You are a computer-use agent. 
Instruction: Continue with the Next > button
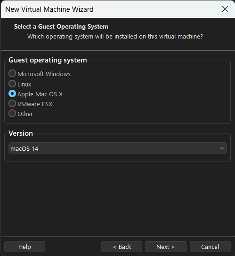166,247
